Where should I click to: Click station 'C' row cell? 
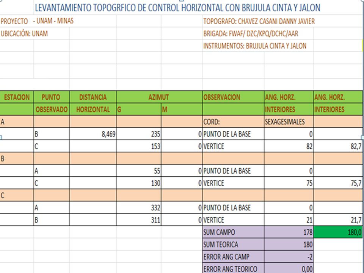[x=17, y=196]
